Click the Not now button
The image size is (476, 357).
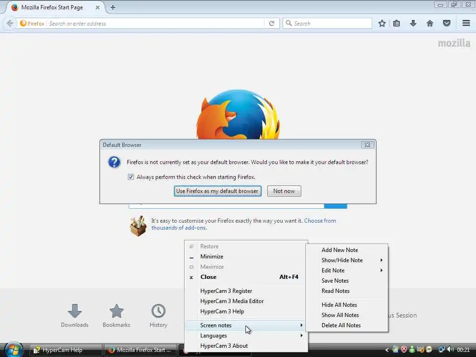click(284, 191)
